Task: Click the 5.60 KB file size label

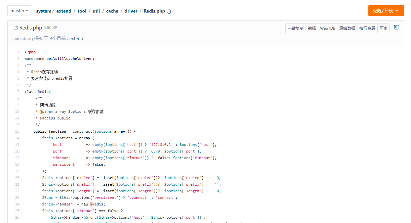Action: point(51,28)
